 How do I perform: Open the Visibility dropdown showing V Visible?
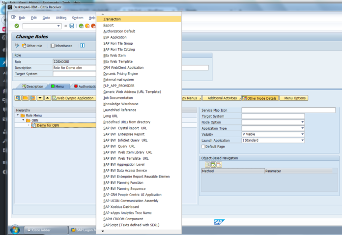[303, 134]
